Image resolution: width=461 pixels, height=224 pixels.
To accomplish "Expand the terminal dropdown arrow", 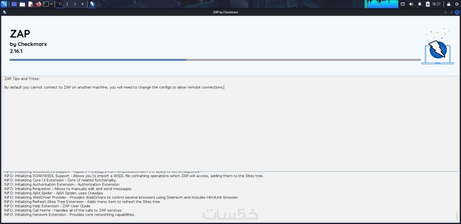I will pos(52,4).
